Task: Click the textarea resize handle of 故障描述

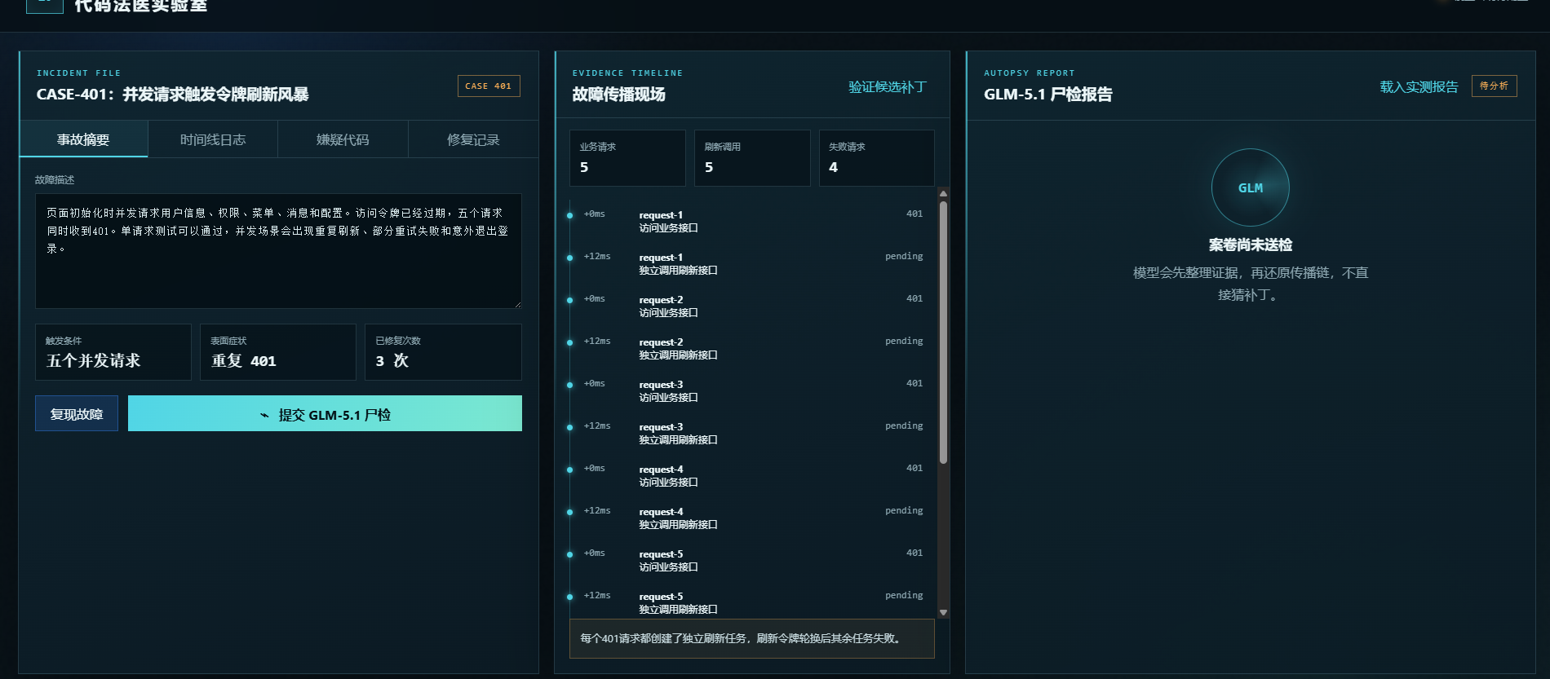Action: [x=517, y=304]
